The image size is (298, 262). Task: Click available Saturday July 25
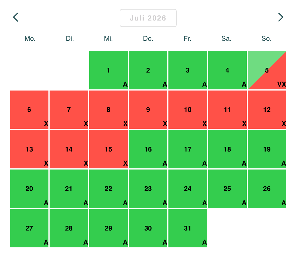[x=227, y=189]
